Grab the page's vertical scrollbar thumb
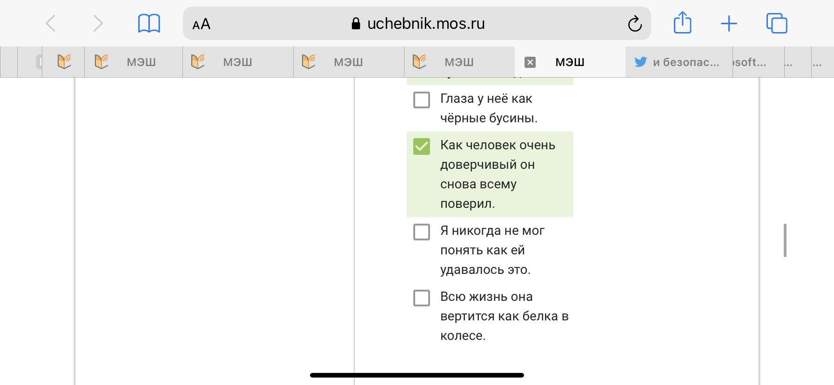This screenshot has width=834, height=385. click(x=785, y=240)
